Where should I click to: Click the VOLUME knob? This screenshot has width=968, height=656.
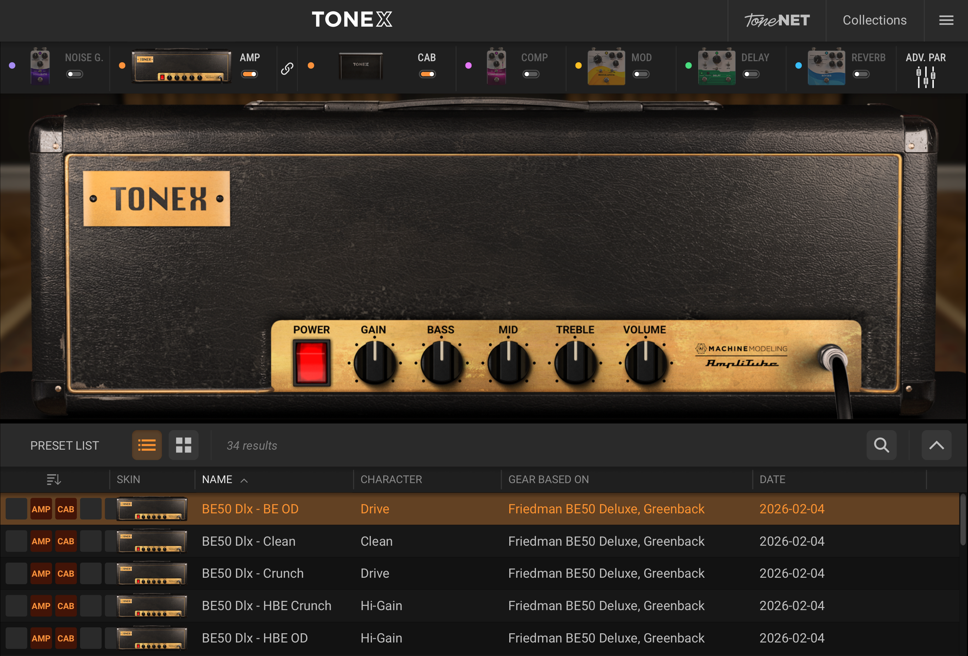click(x=645, y=362)
